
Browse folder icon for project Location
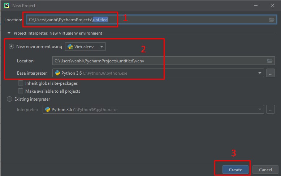click(272, 19)
